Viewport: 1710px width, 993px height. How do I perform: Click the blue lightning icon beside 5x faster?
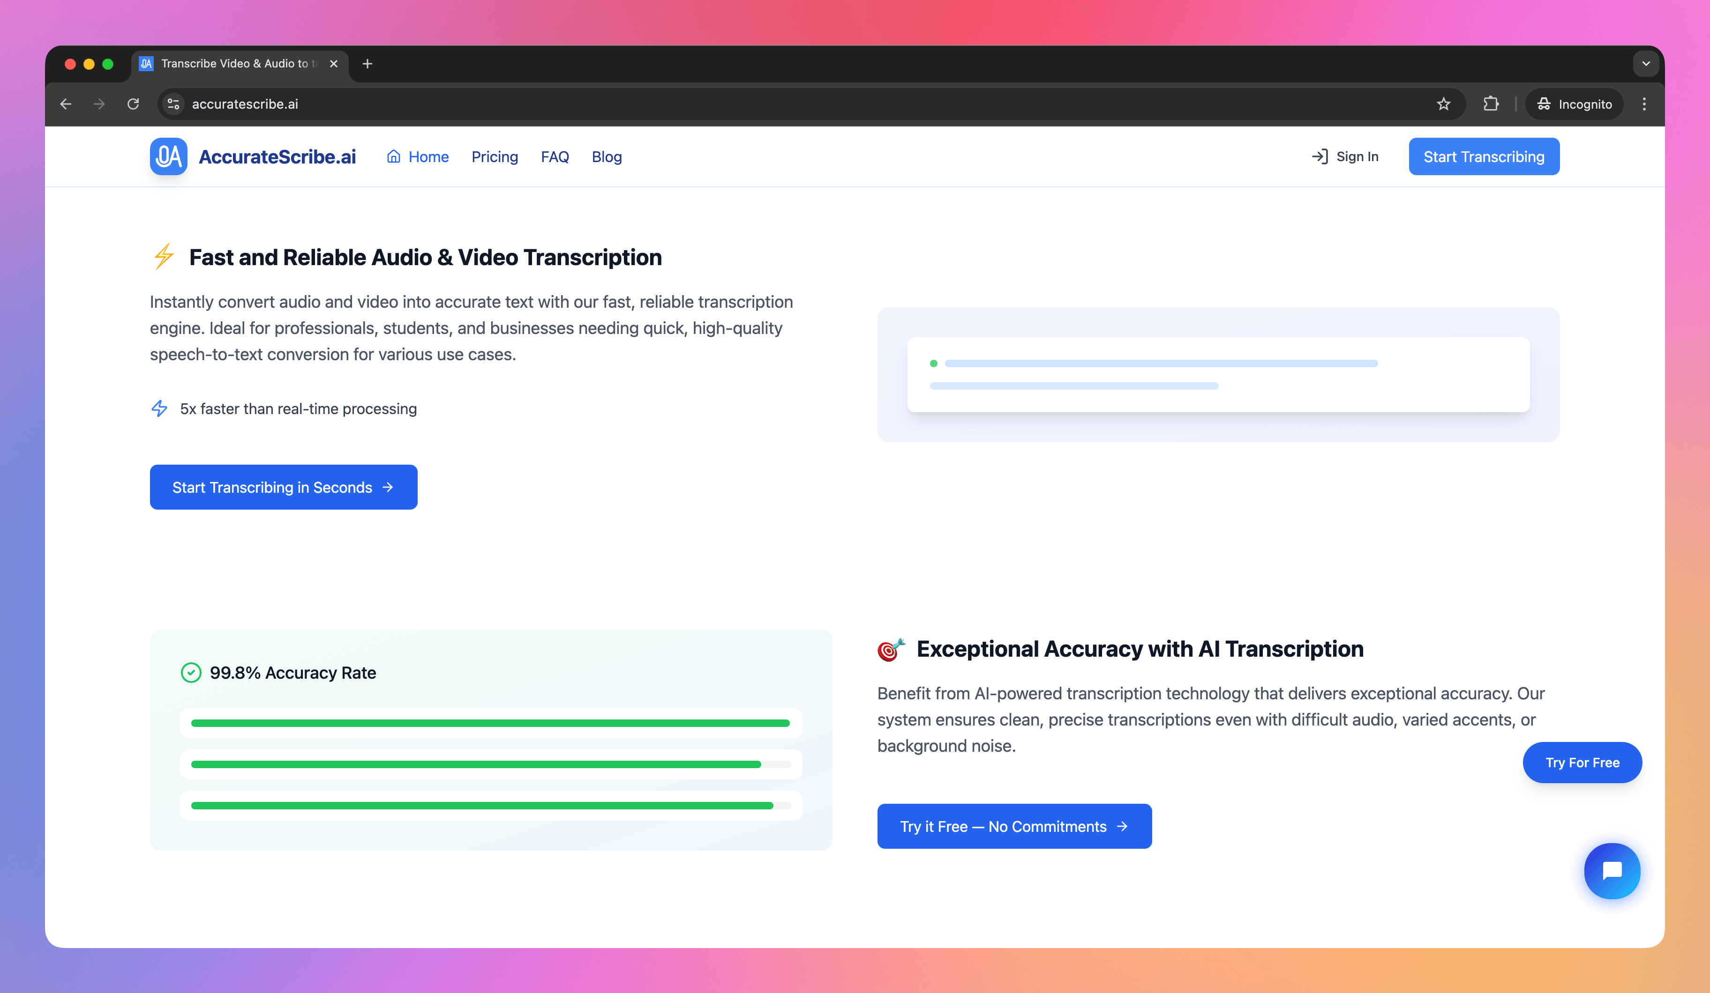(159, 408)
